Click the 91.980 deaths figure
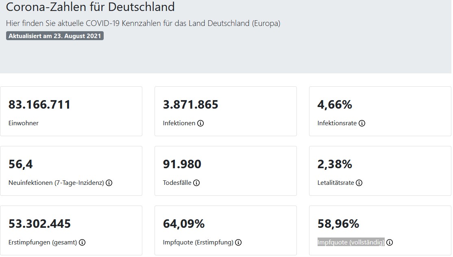Screen dimensions: 453x257 click(x=182, y=164)
